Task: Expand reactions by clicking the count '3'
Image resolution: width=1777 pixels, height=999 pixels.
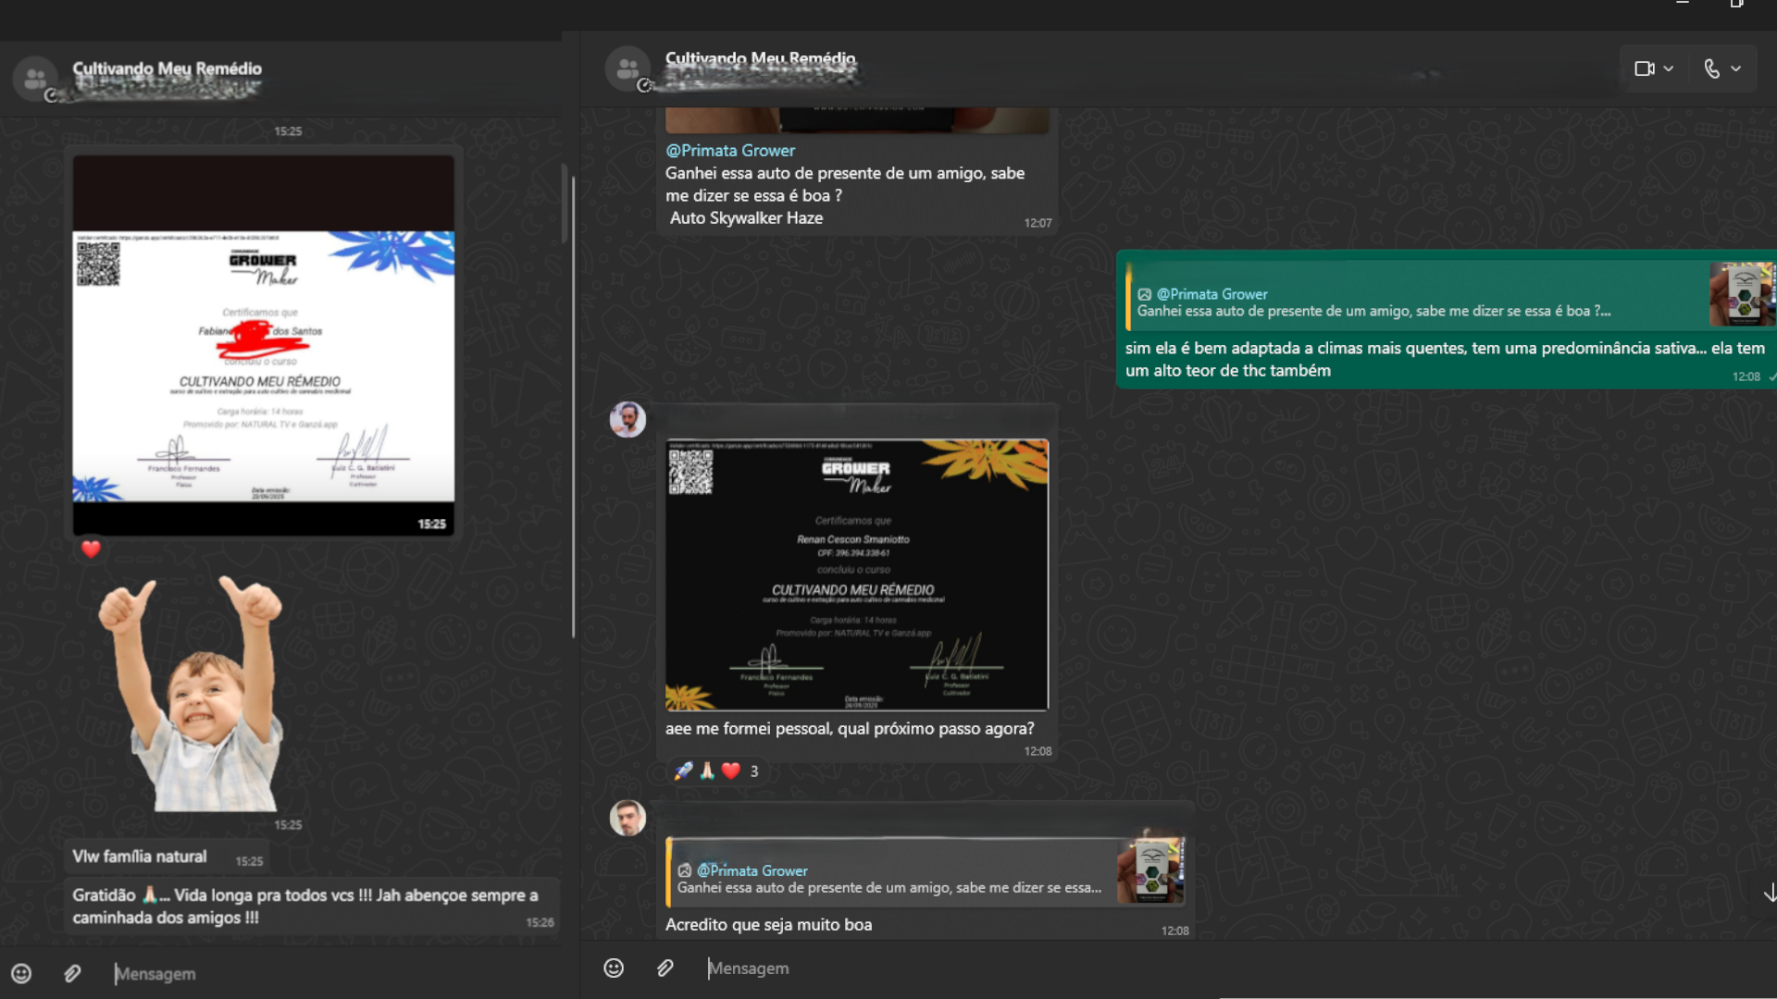Action: click(752, 771)
